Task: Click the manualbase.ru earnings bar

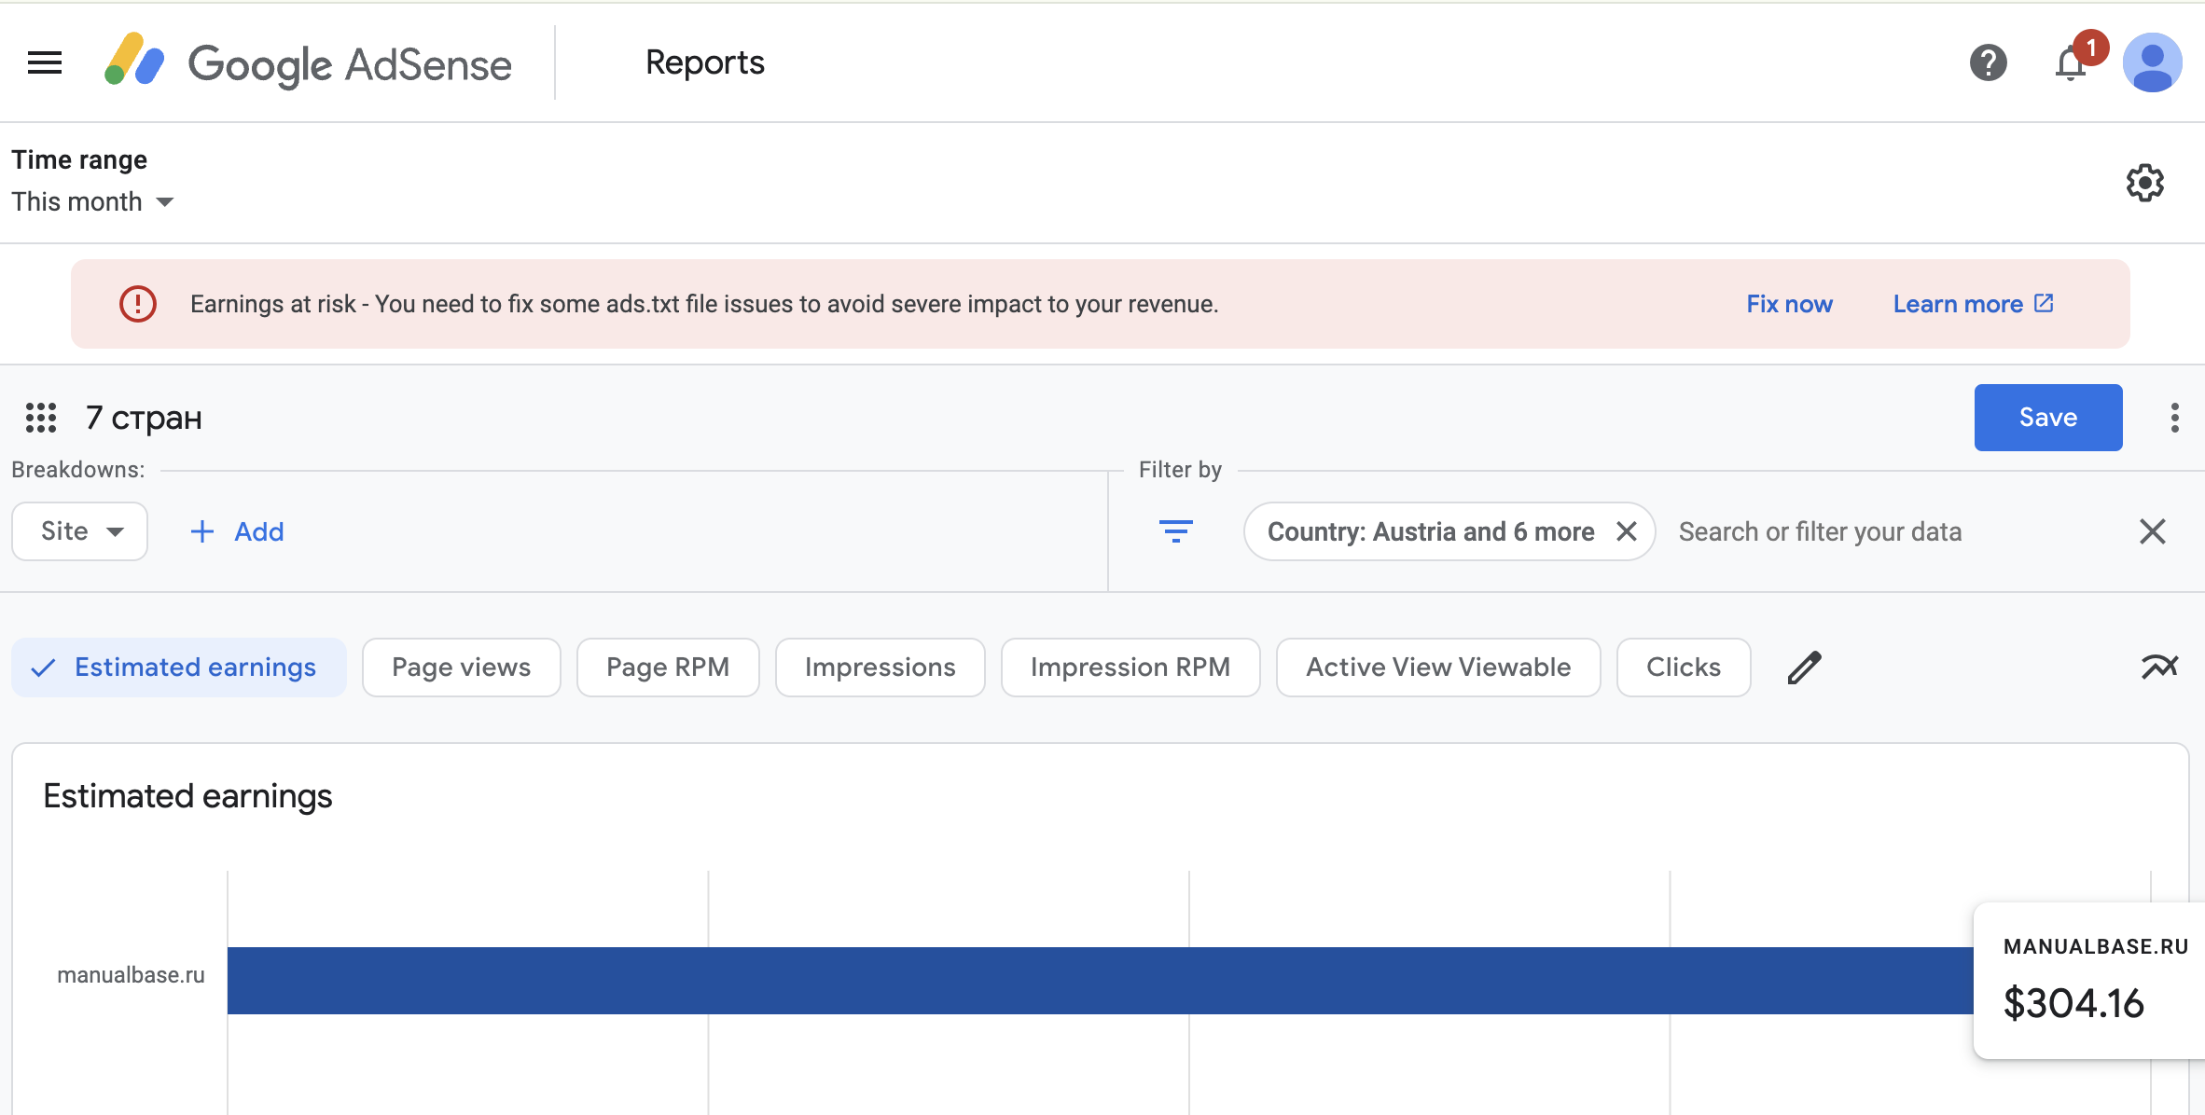Action: coord(1101,981)
